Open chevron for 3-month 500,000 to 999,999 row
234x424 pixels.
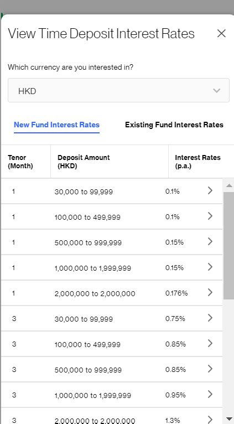tap(210, 369)
